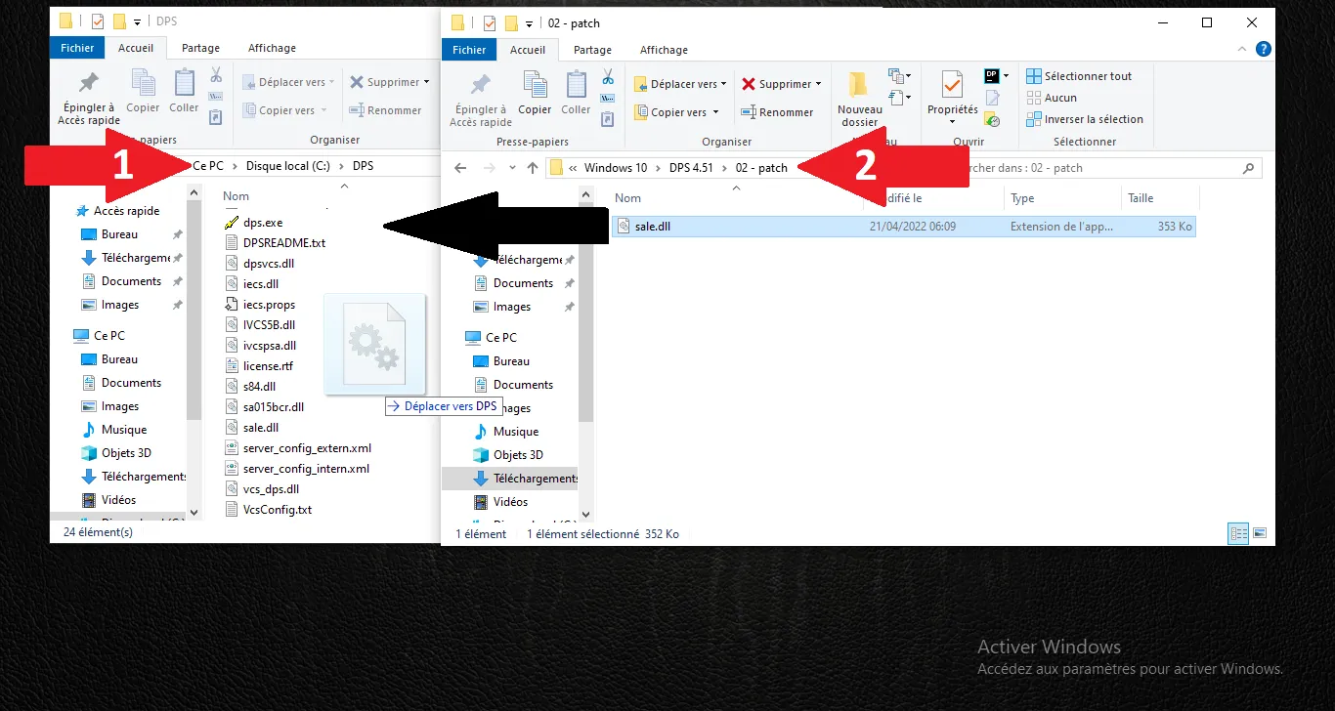Click Inverser la sélection
Viewport: 1335px width, 711px height.
(1084, 119)
